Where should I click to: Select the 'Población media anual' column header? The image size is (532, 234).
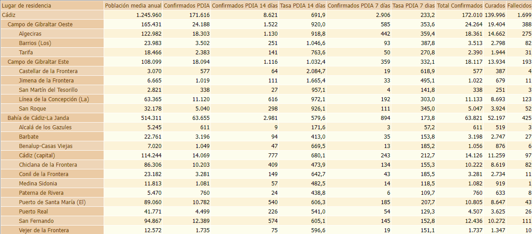click(133, 6)
